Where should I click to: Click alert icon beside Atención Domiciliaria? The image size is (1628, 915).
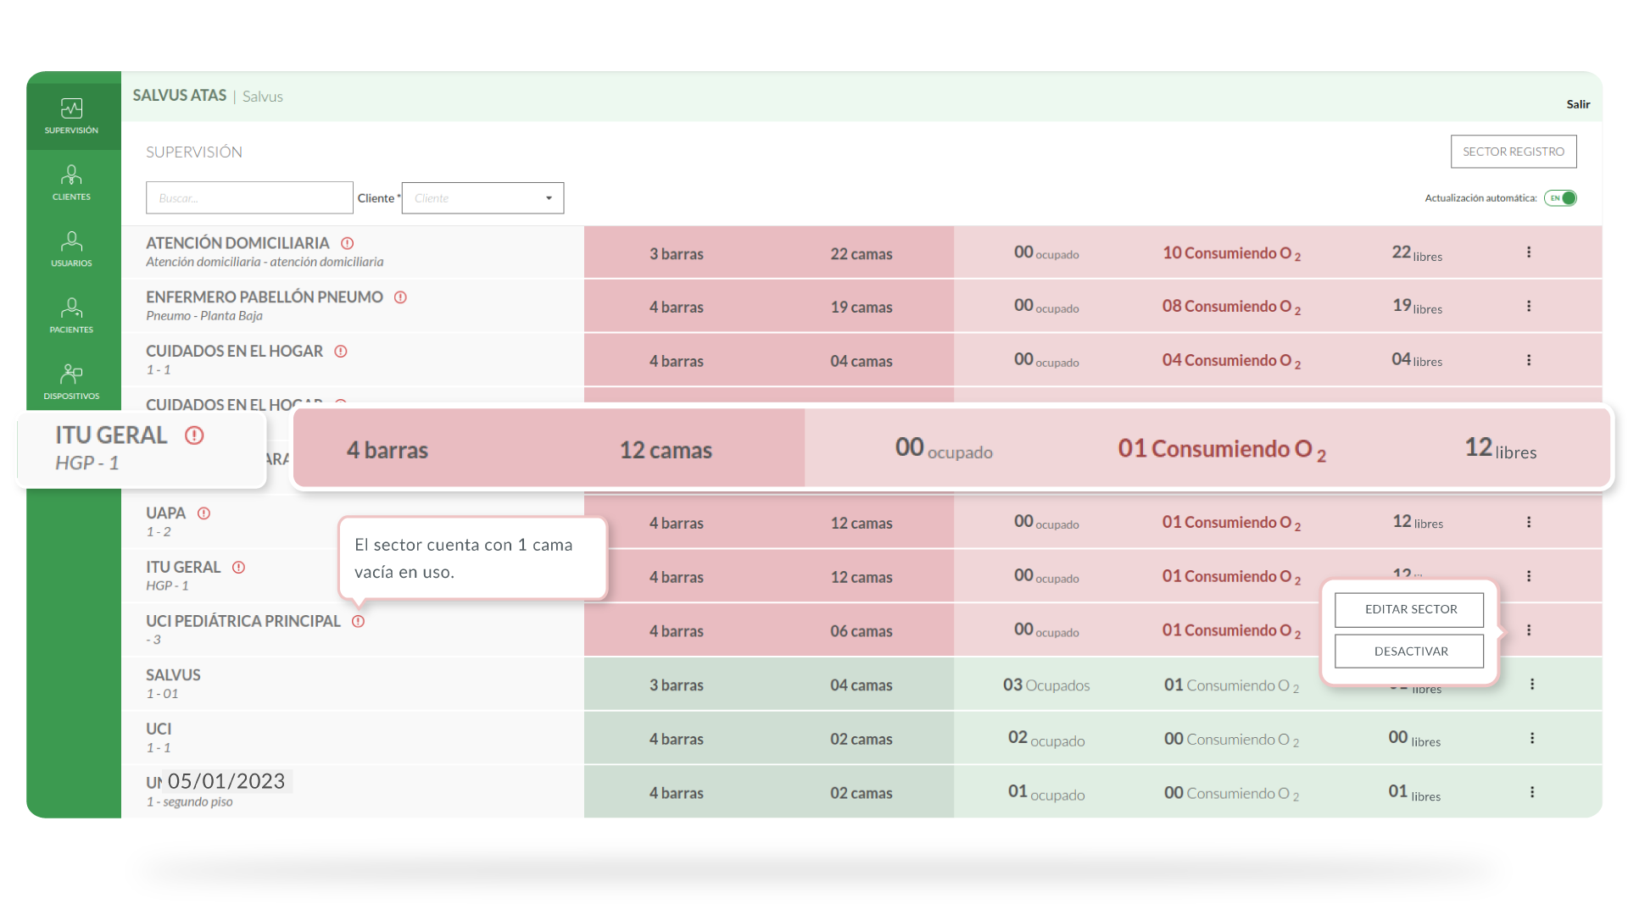pos(347,243)
